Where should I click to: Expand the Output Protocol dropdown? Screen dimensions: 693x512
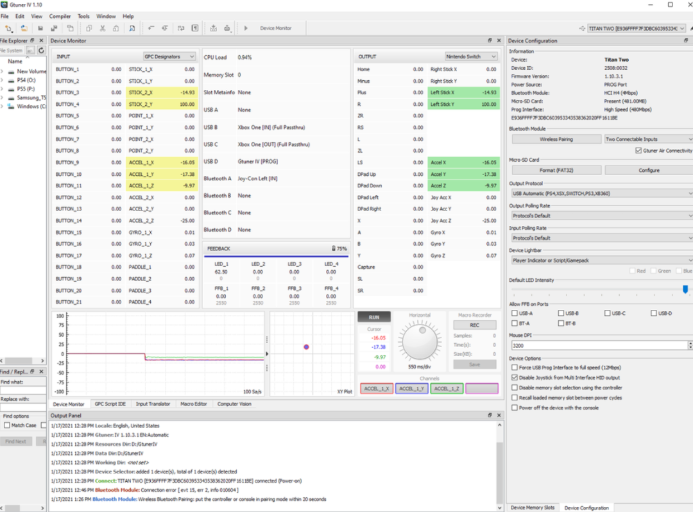[x=601, y=193]
